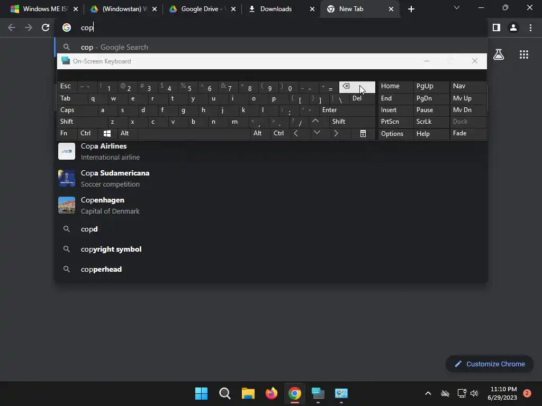Viewport: 542px width, 406px height.
Task: Click the Nav key on the keyboard
Action: tap(468, 86)
